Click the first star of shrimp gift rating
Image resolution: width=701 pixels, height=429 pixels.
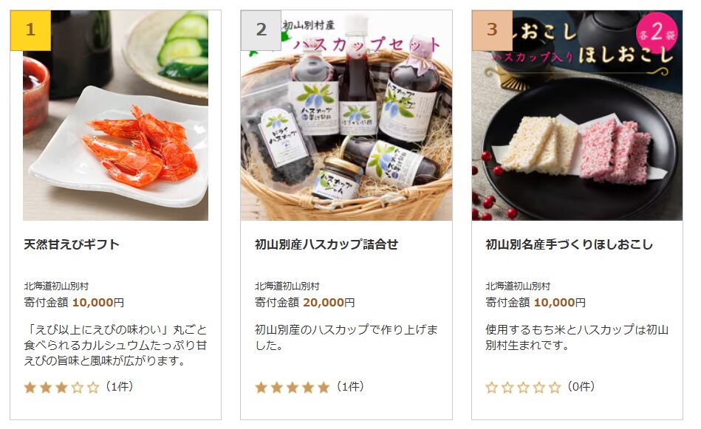click(x=30, y=388)
